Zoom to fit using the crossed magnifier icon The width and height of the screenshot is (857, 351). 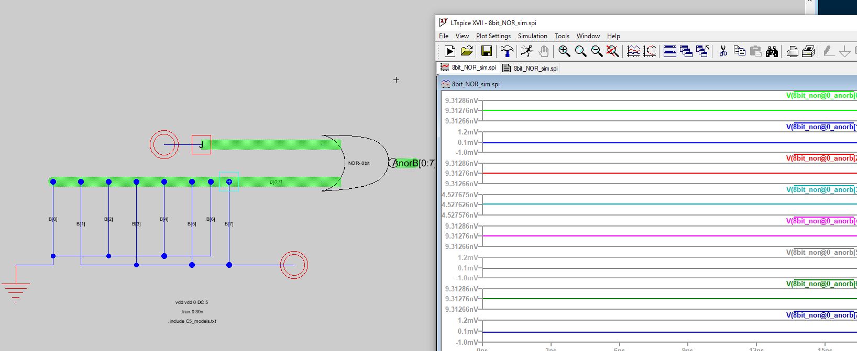click(612, 51)
